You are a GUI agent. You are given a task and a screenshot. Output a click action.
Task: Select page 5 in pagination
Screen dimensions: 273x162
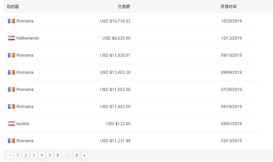point(50,155)
